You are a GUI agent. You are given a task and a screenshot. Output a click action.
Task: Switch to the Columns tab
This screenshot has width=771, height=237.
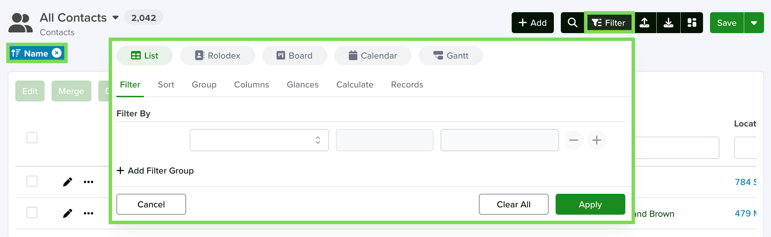[252, 85]
